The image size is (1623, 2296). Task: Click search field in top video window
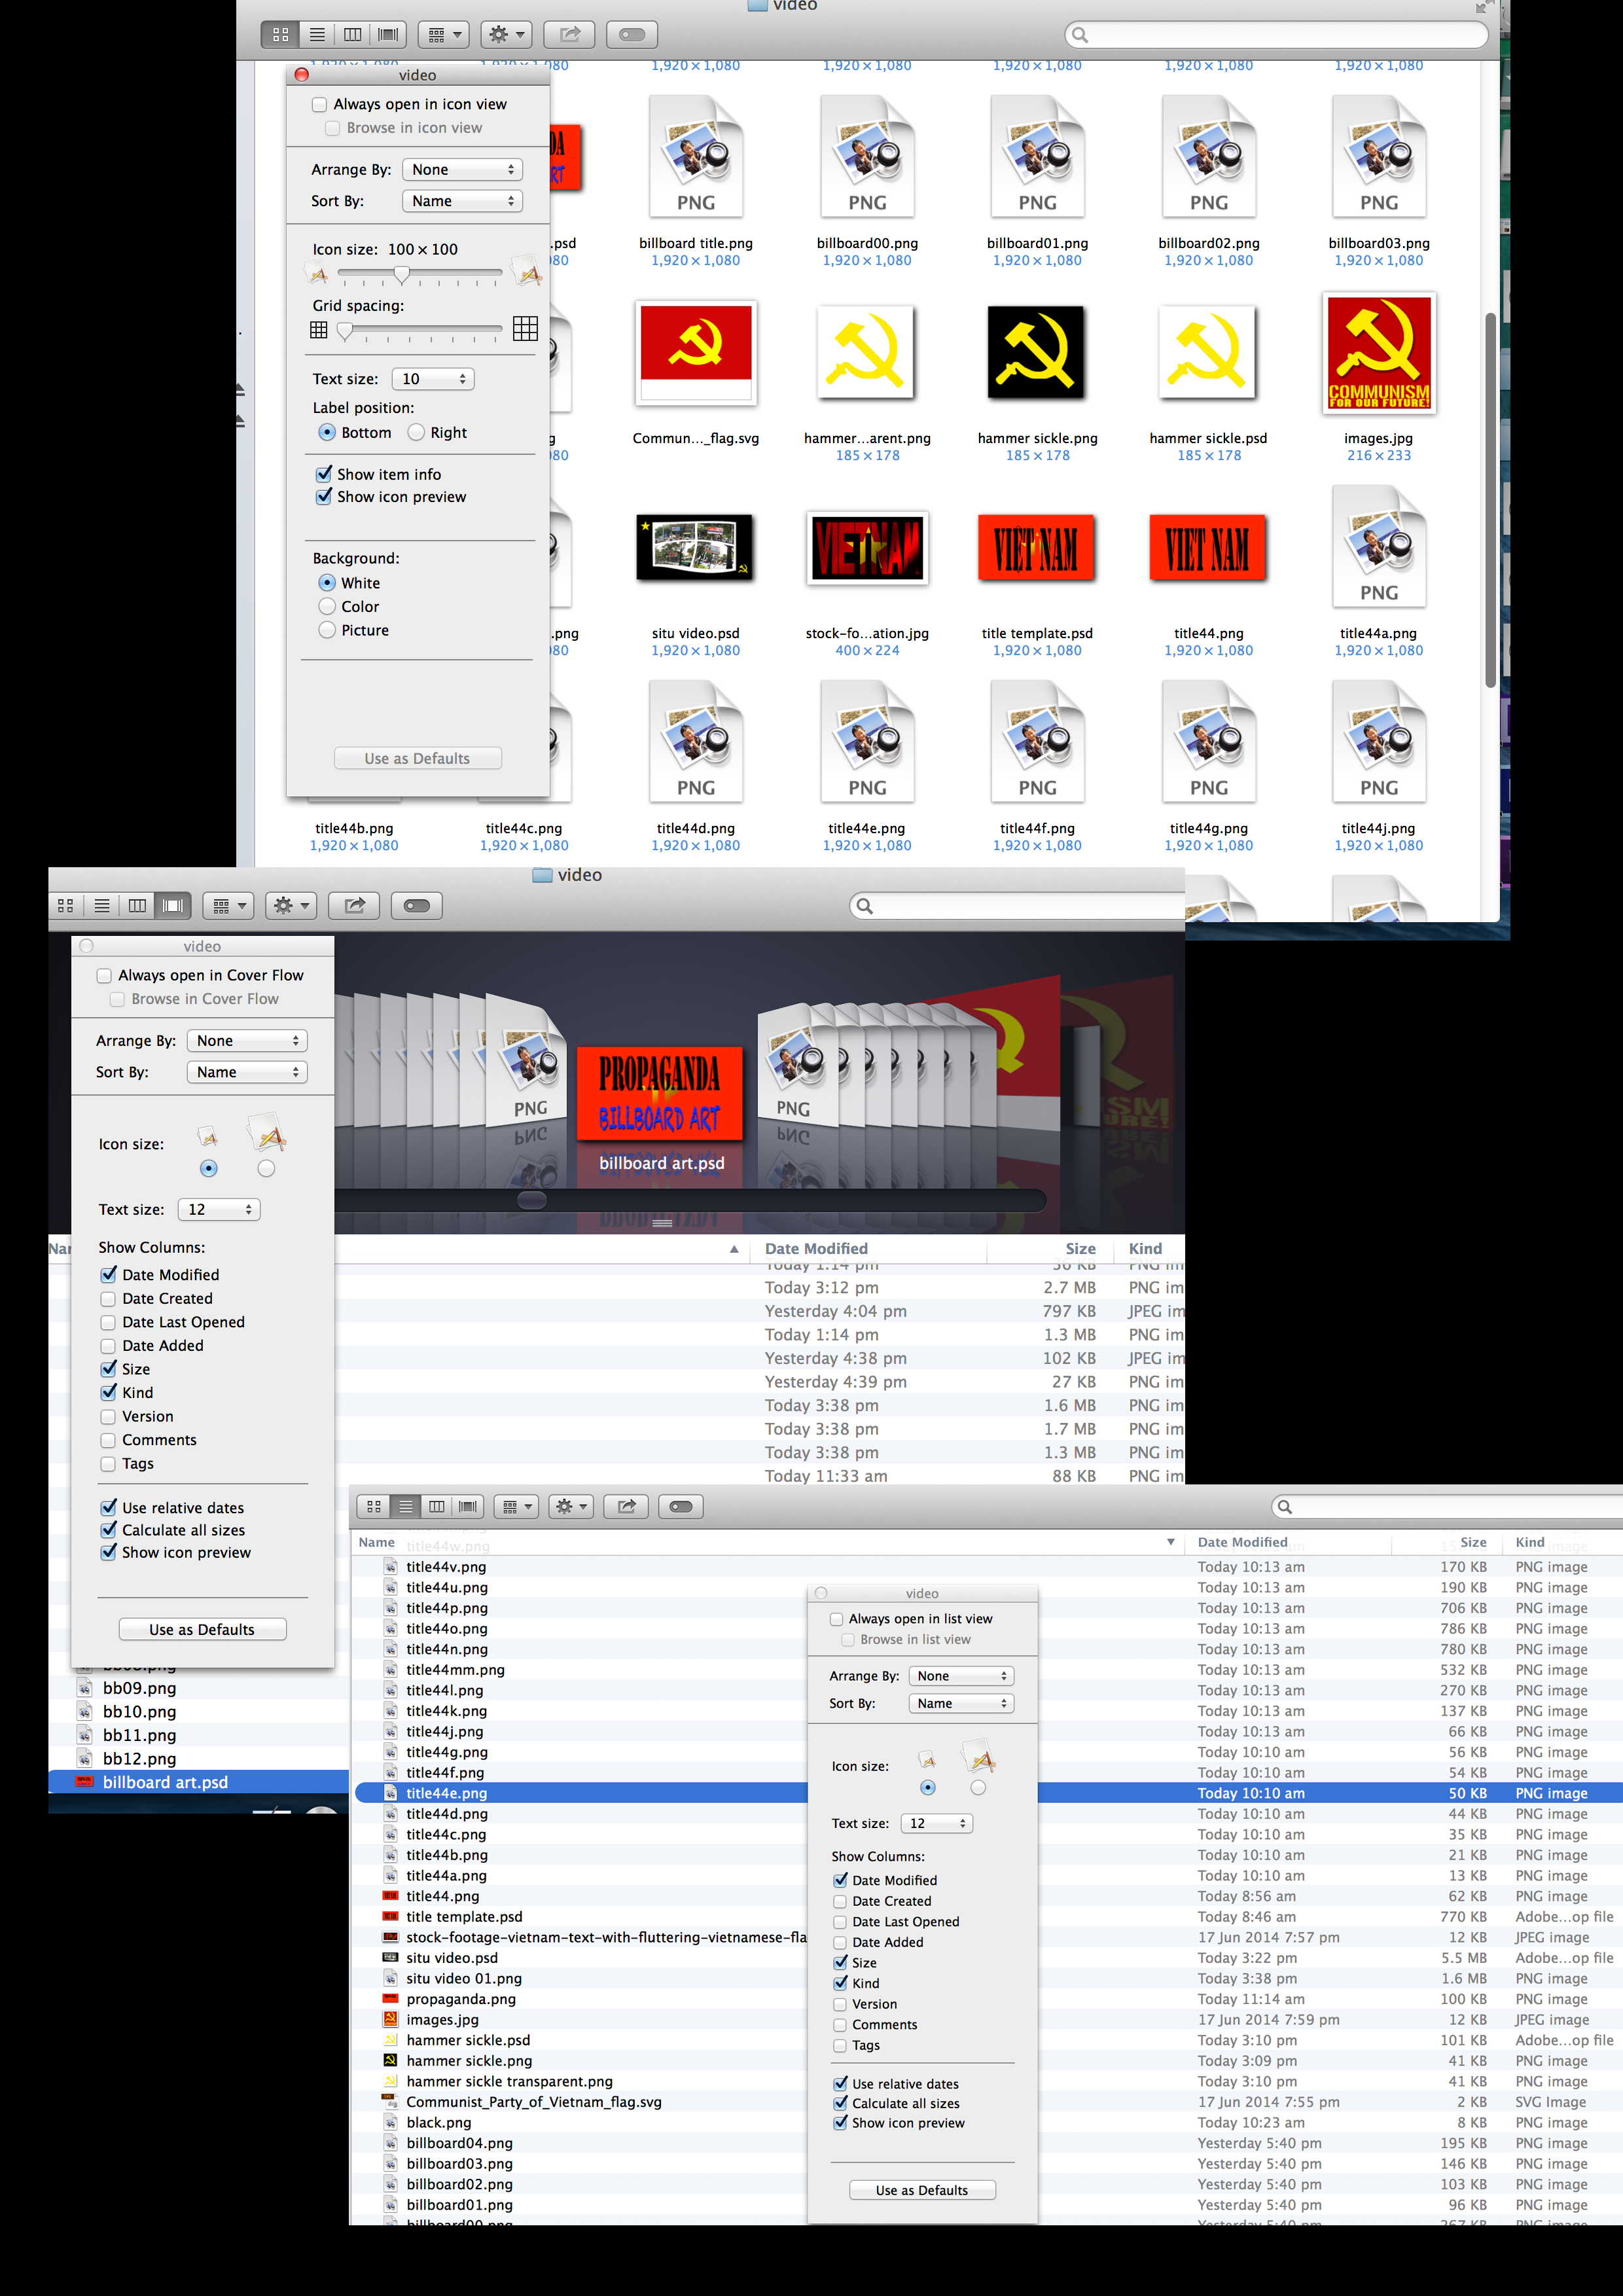click(1277, 35)
